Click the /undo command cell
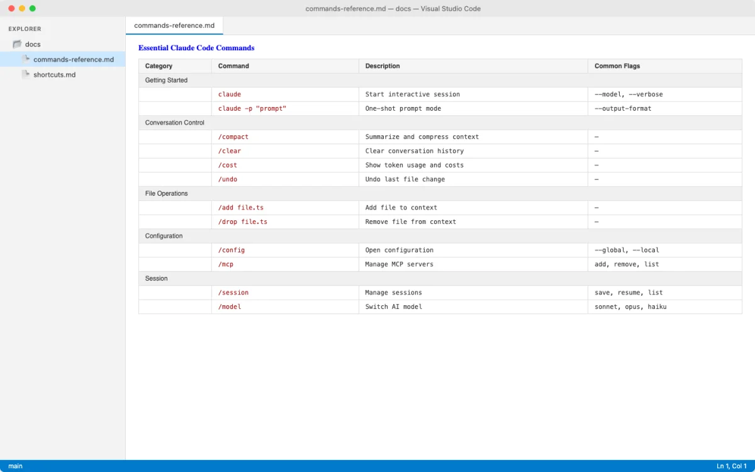Screen dimensions: 755x472 [x=285, y=179]
